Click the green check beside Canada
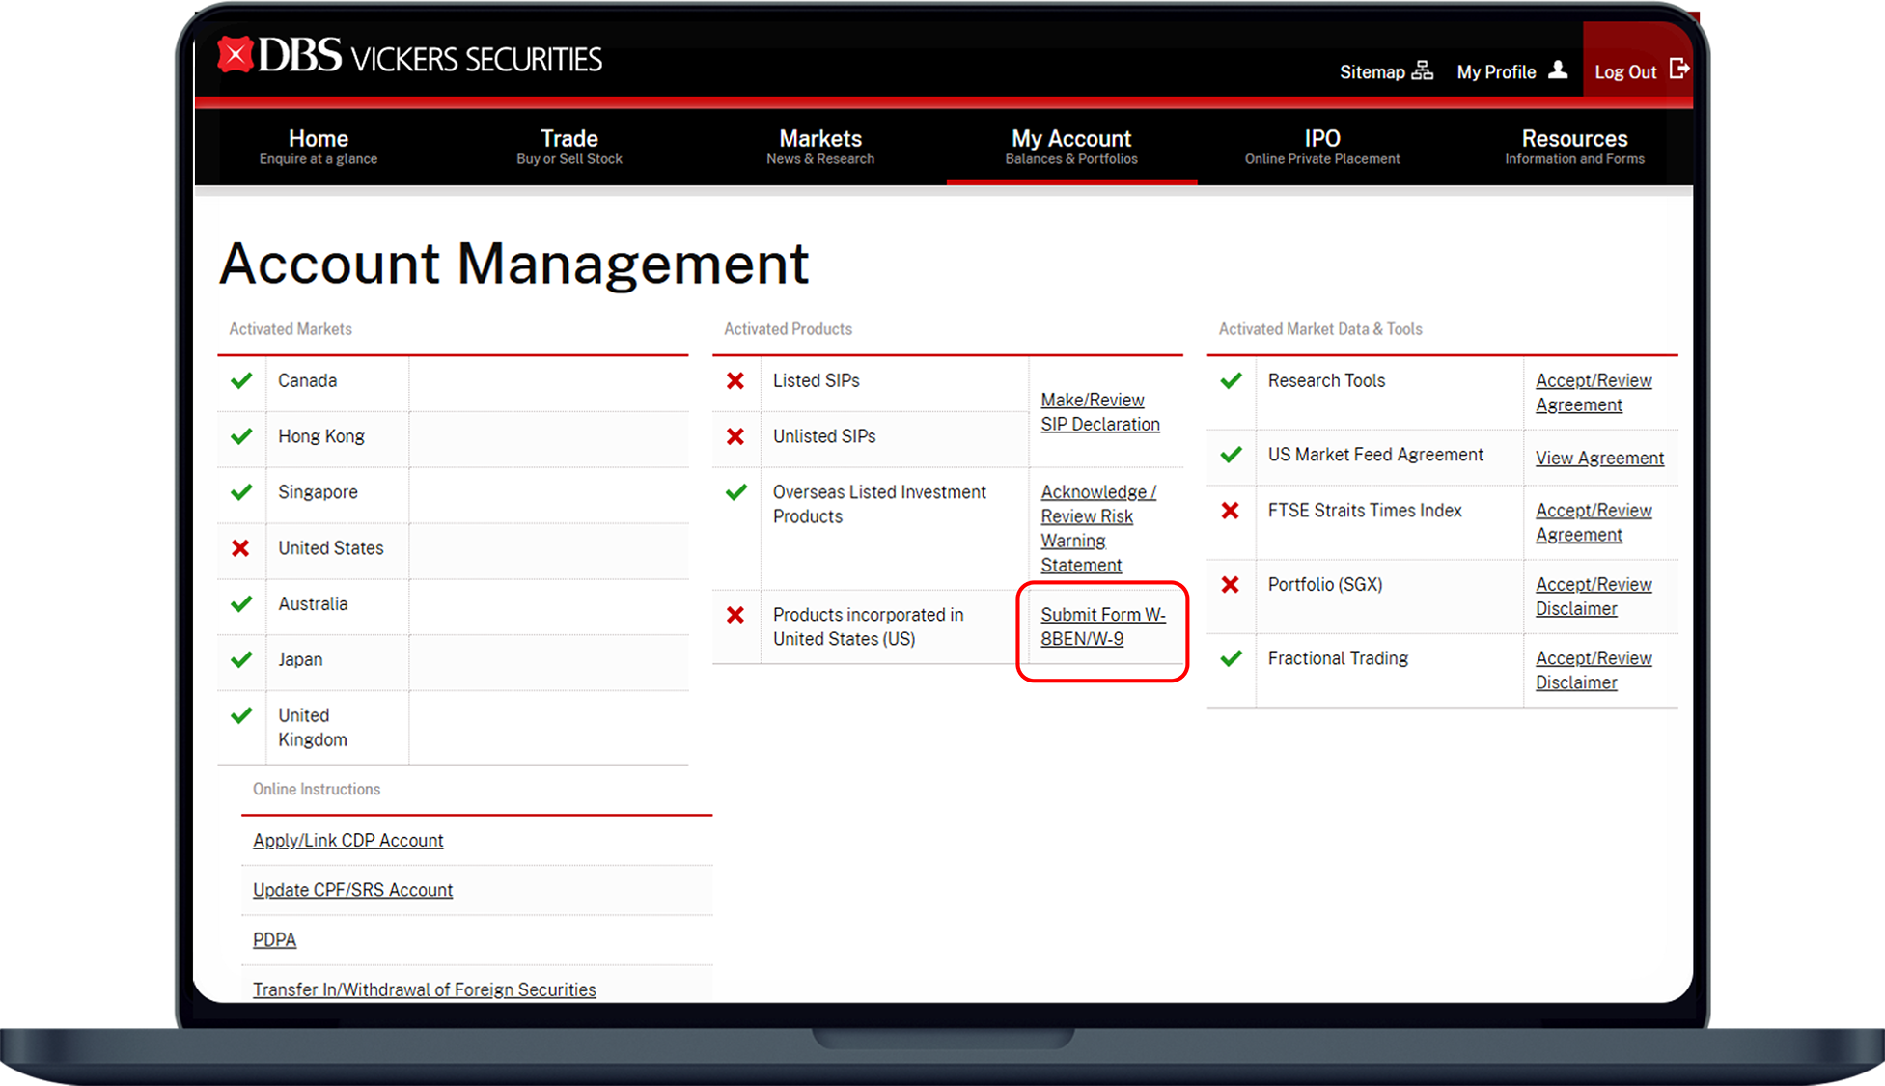1885x1086 pixels. [241, 380]
